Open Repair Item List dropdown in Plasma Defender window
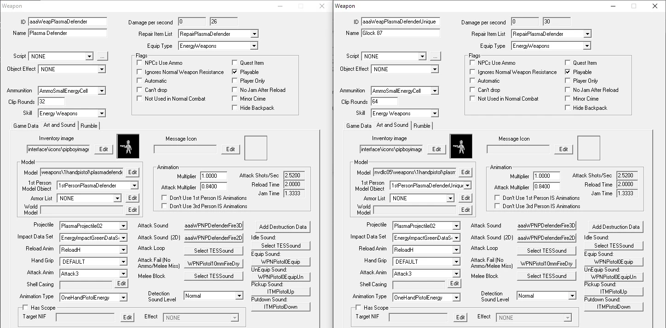666x328 pixels. (254, 34)
